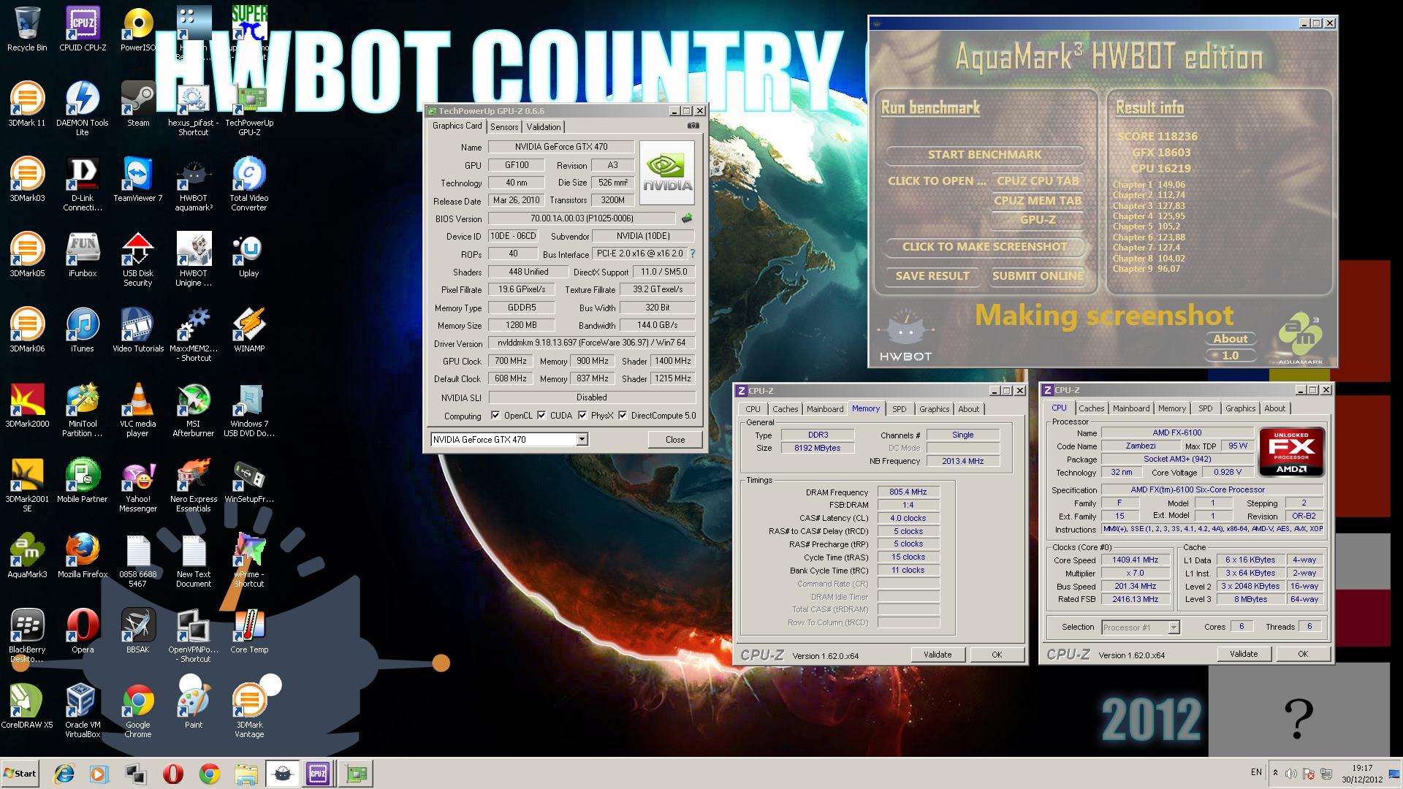Switch to GPU-Z Sensors tab
This screenshot has width=1403, height=789.
(x=504, y=126)
